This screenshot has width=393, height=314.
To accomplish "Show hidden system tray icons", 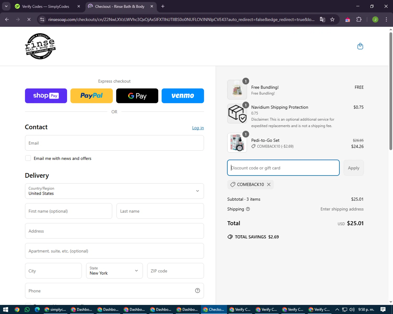I will (337, 310).
